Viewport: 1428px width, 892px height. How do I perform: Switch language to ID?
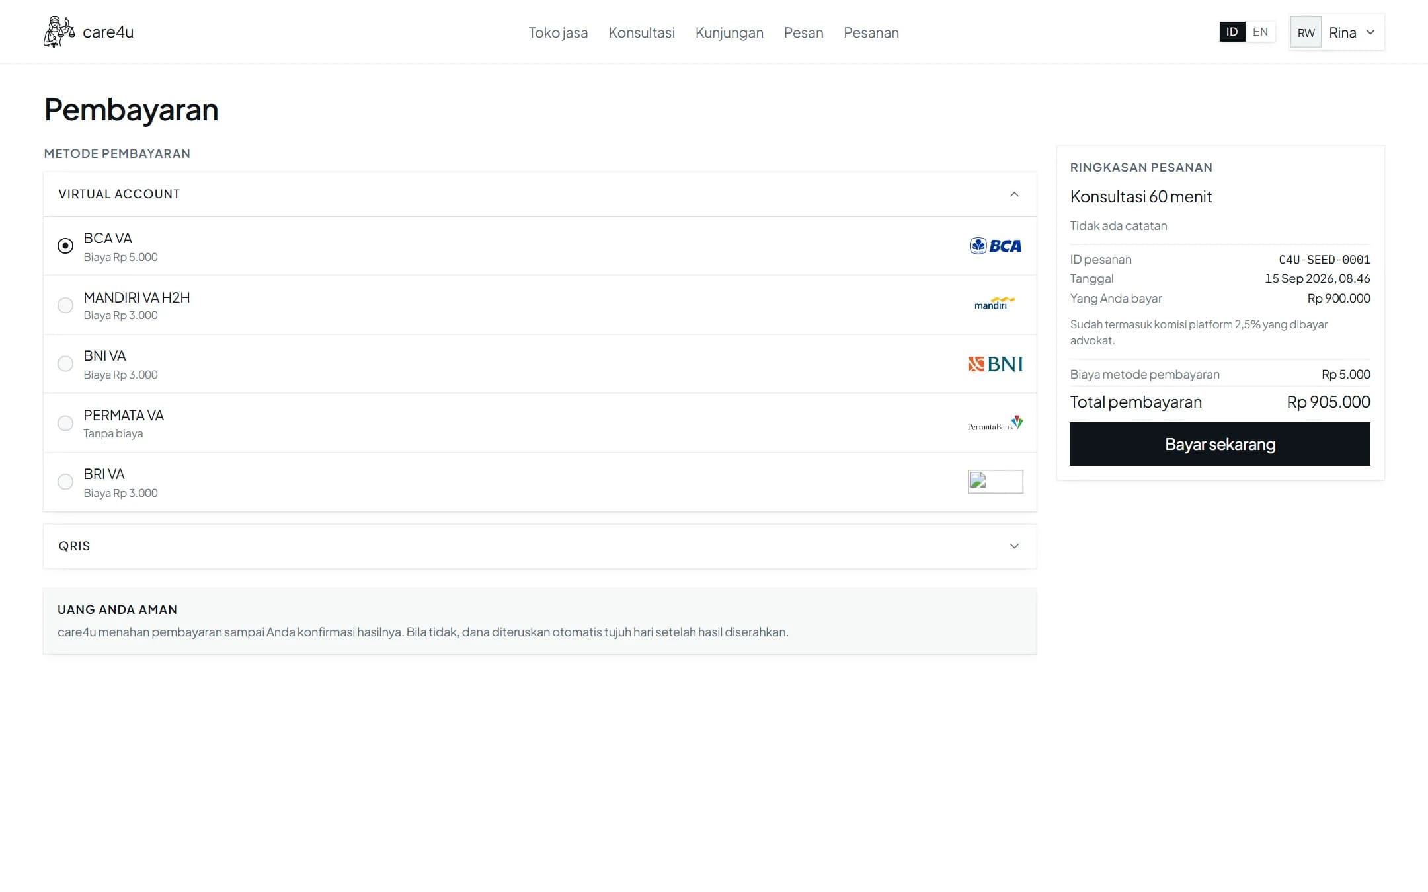point(1232,32)
